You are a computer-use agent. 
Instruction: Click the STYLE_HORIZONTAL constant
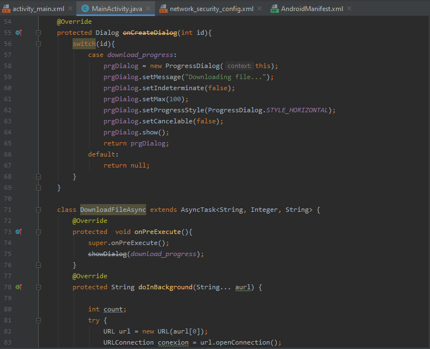coord(297,110)
